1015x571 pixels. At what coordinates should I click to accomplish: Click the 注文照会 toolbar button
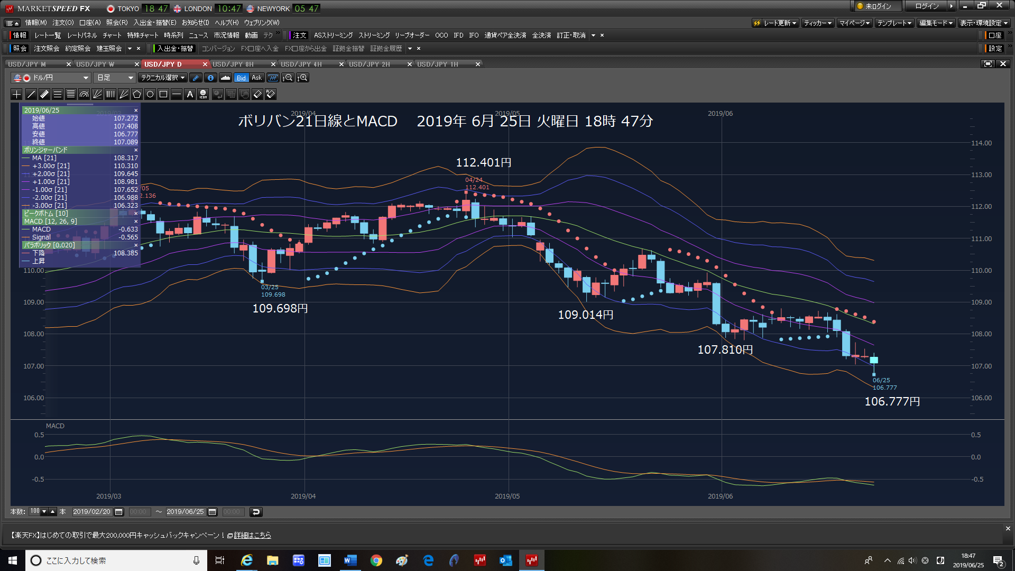click(47, 49)
